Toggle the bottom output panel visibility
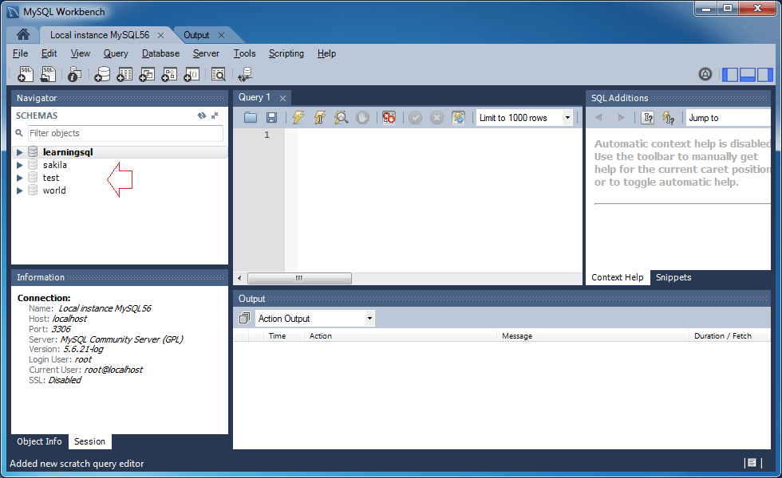The height and width of the screenshot is (478, 782). 748,75
